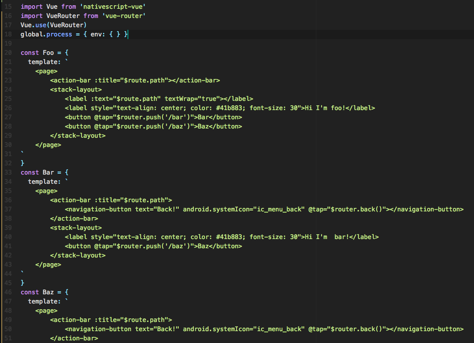Click action-bar opening tag on line 49

click(x=111, y=320)
